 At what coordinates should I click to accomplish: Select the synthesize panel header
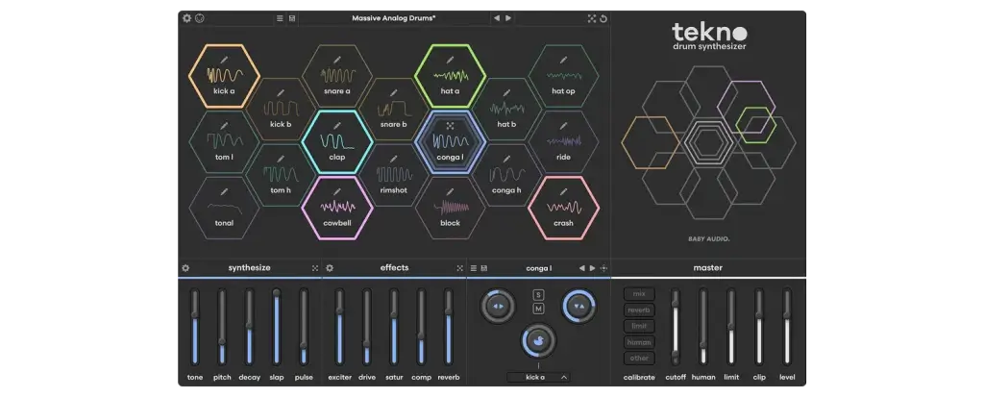(x=250, y=267)
